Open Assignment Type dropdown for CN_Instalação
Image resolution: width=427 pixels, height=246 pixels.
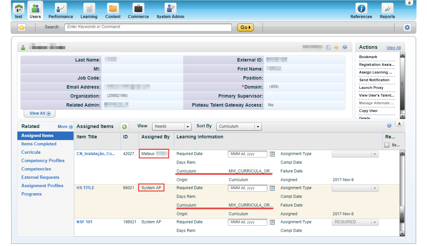point(355,154)
